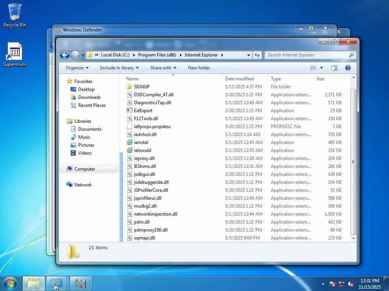
Task: Select the DiagnosticsTap.dll file
Action: [x=152, y=103]
